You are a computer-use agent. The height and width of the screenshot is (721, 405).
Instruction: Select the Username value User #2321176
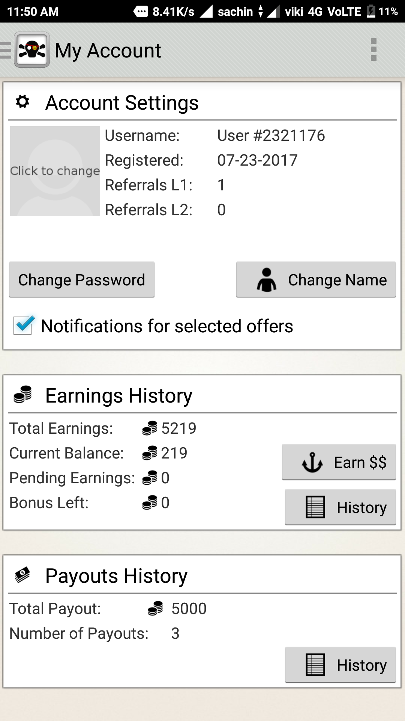(x=271, y=136)
